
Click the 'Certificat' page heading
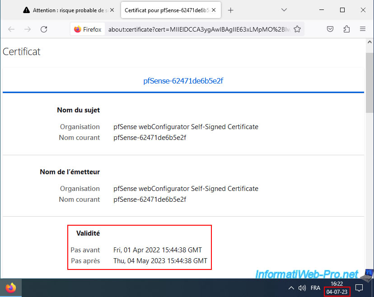22,52
